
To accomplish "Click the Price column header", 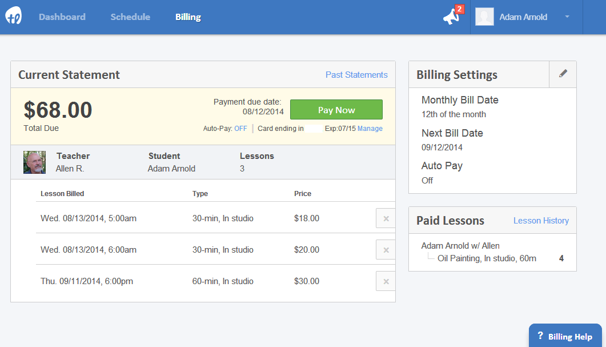I will 303,193.
